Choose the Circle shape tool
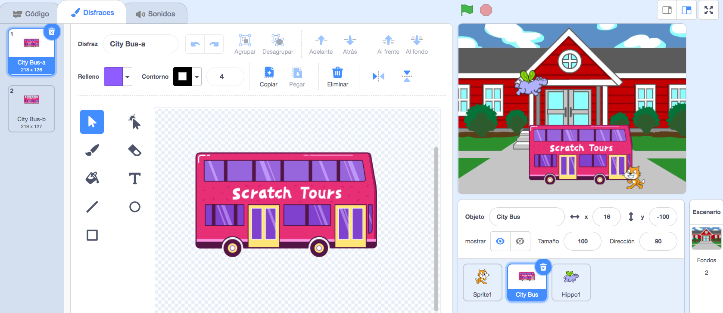The image size is (723, 313). pyautogui.click(x=134, y=207)
